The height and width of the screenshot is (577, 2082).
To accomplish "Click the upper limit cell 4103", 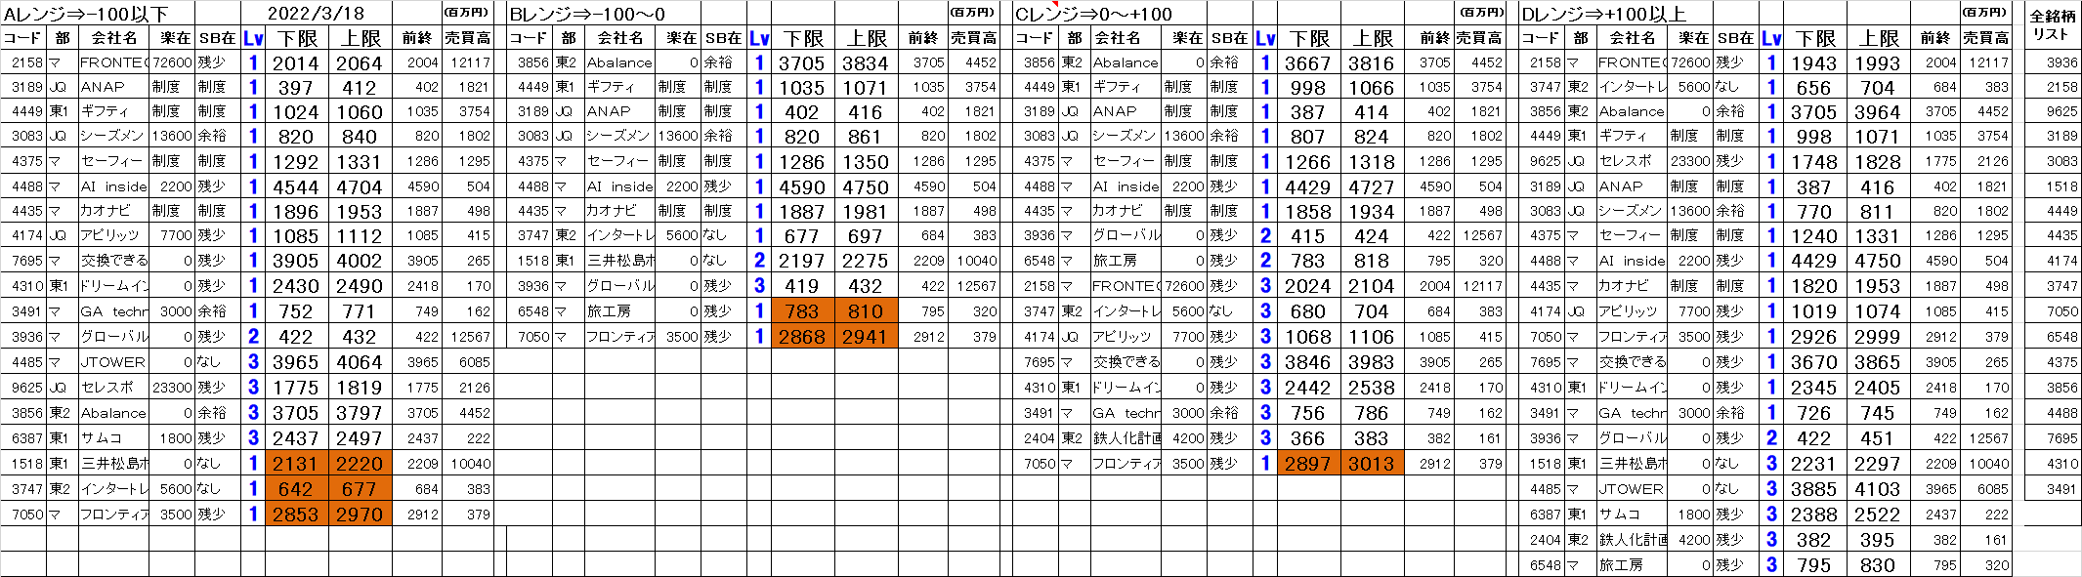I will click(x=1878, y=489).
